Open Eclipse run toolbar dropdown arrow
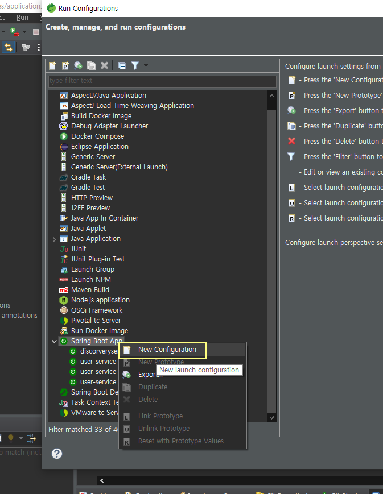This screenshot has width=383, height=494. tap(24, 31)
